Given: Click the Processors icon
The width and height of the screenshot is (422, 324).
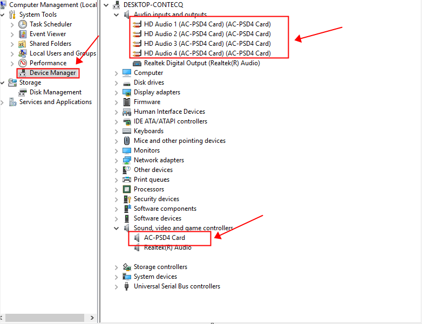Looking at the screenshot, I should click(127, 189).
